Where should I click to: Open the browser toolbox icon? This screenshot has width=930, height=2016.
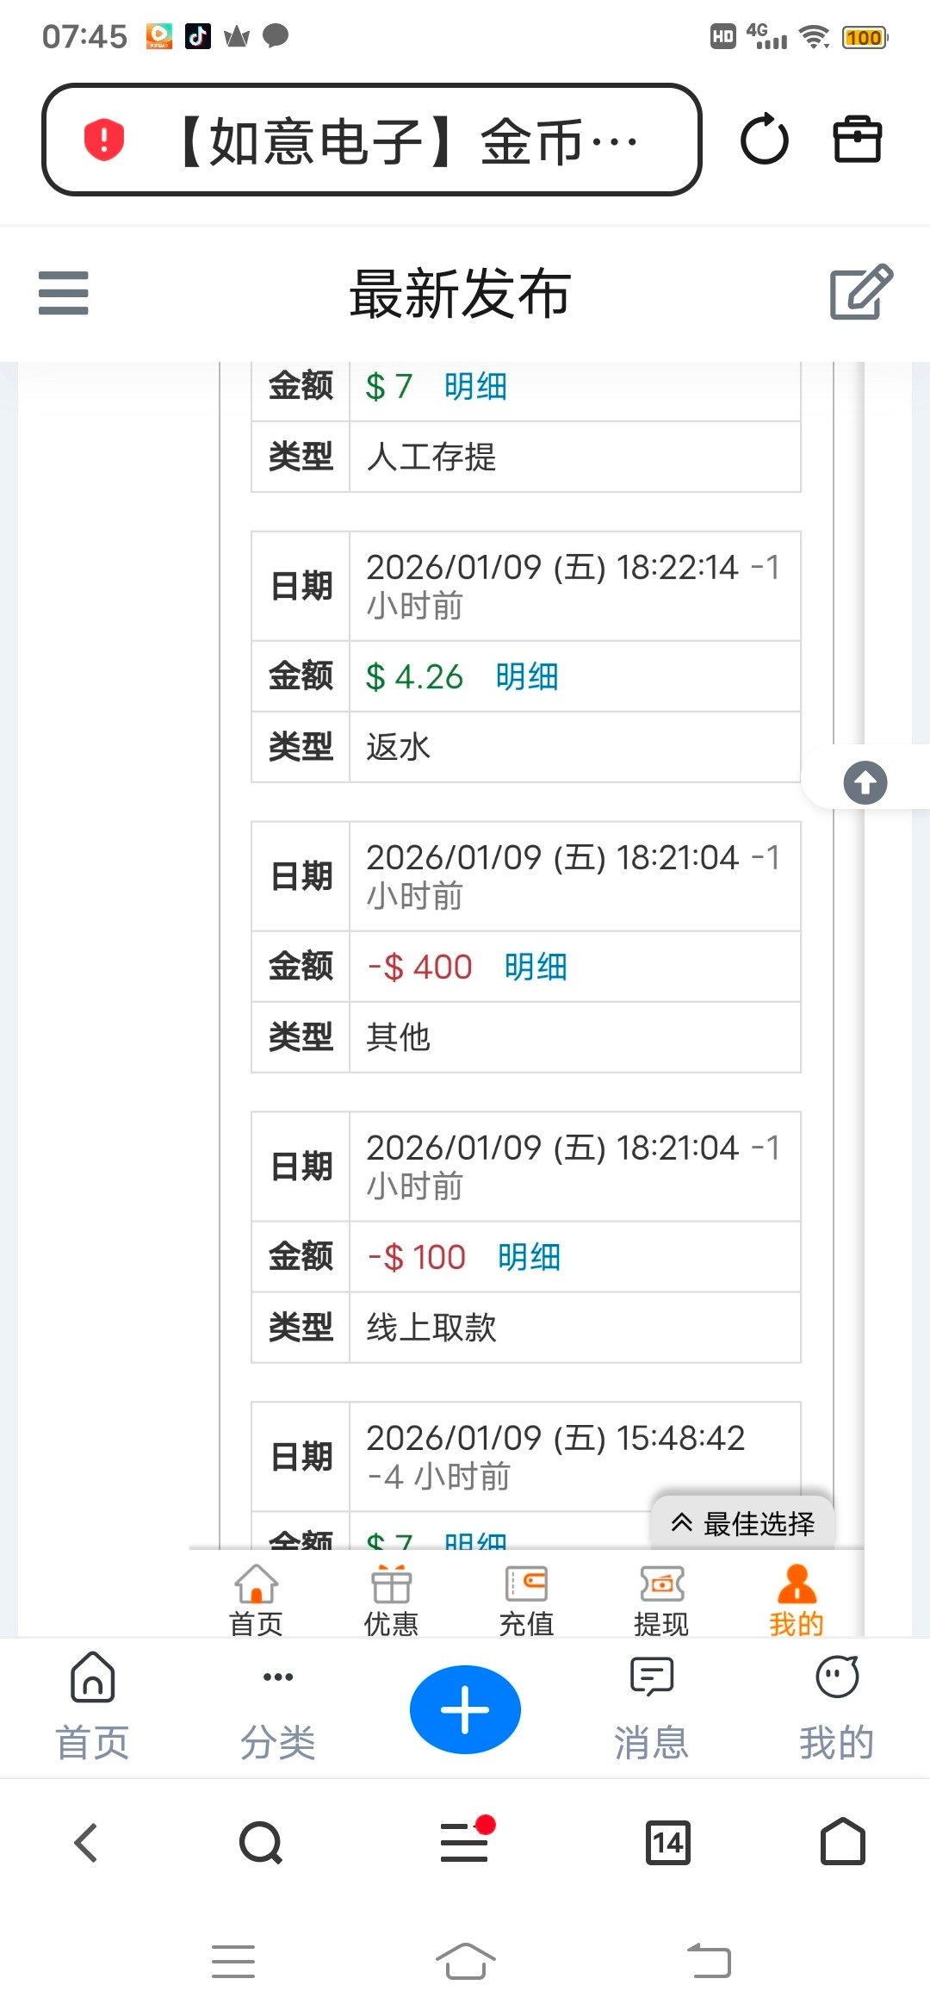tap(858, 140)
